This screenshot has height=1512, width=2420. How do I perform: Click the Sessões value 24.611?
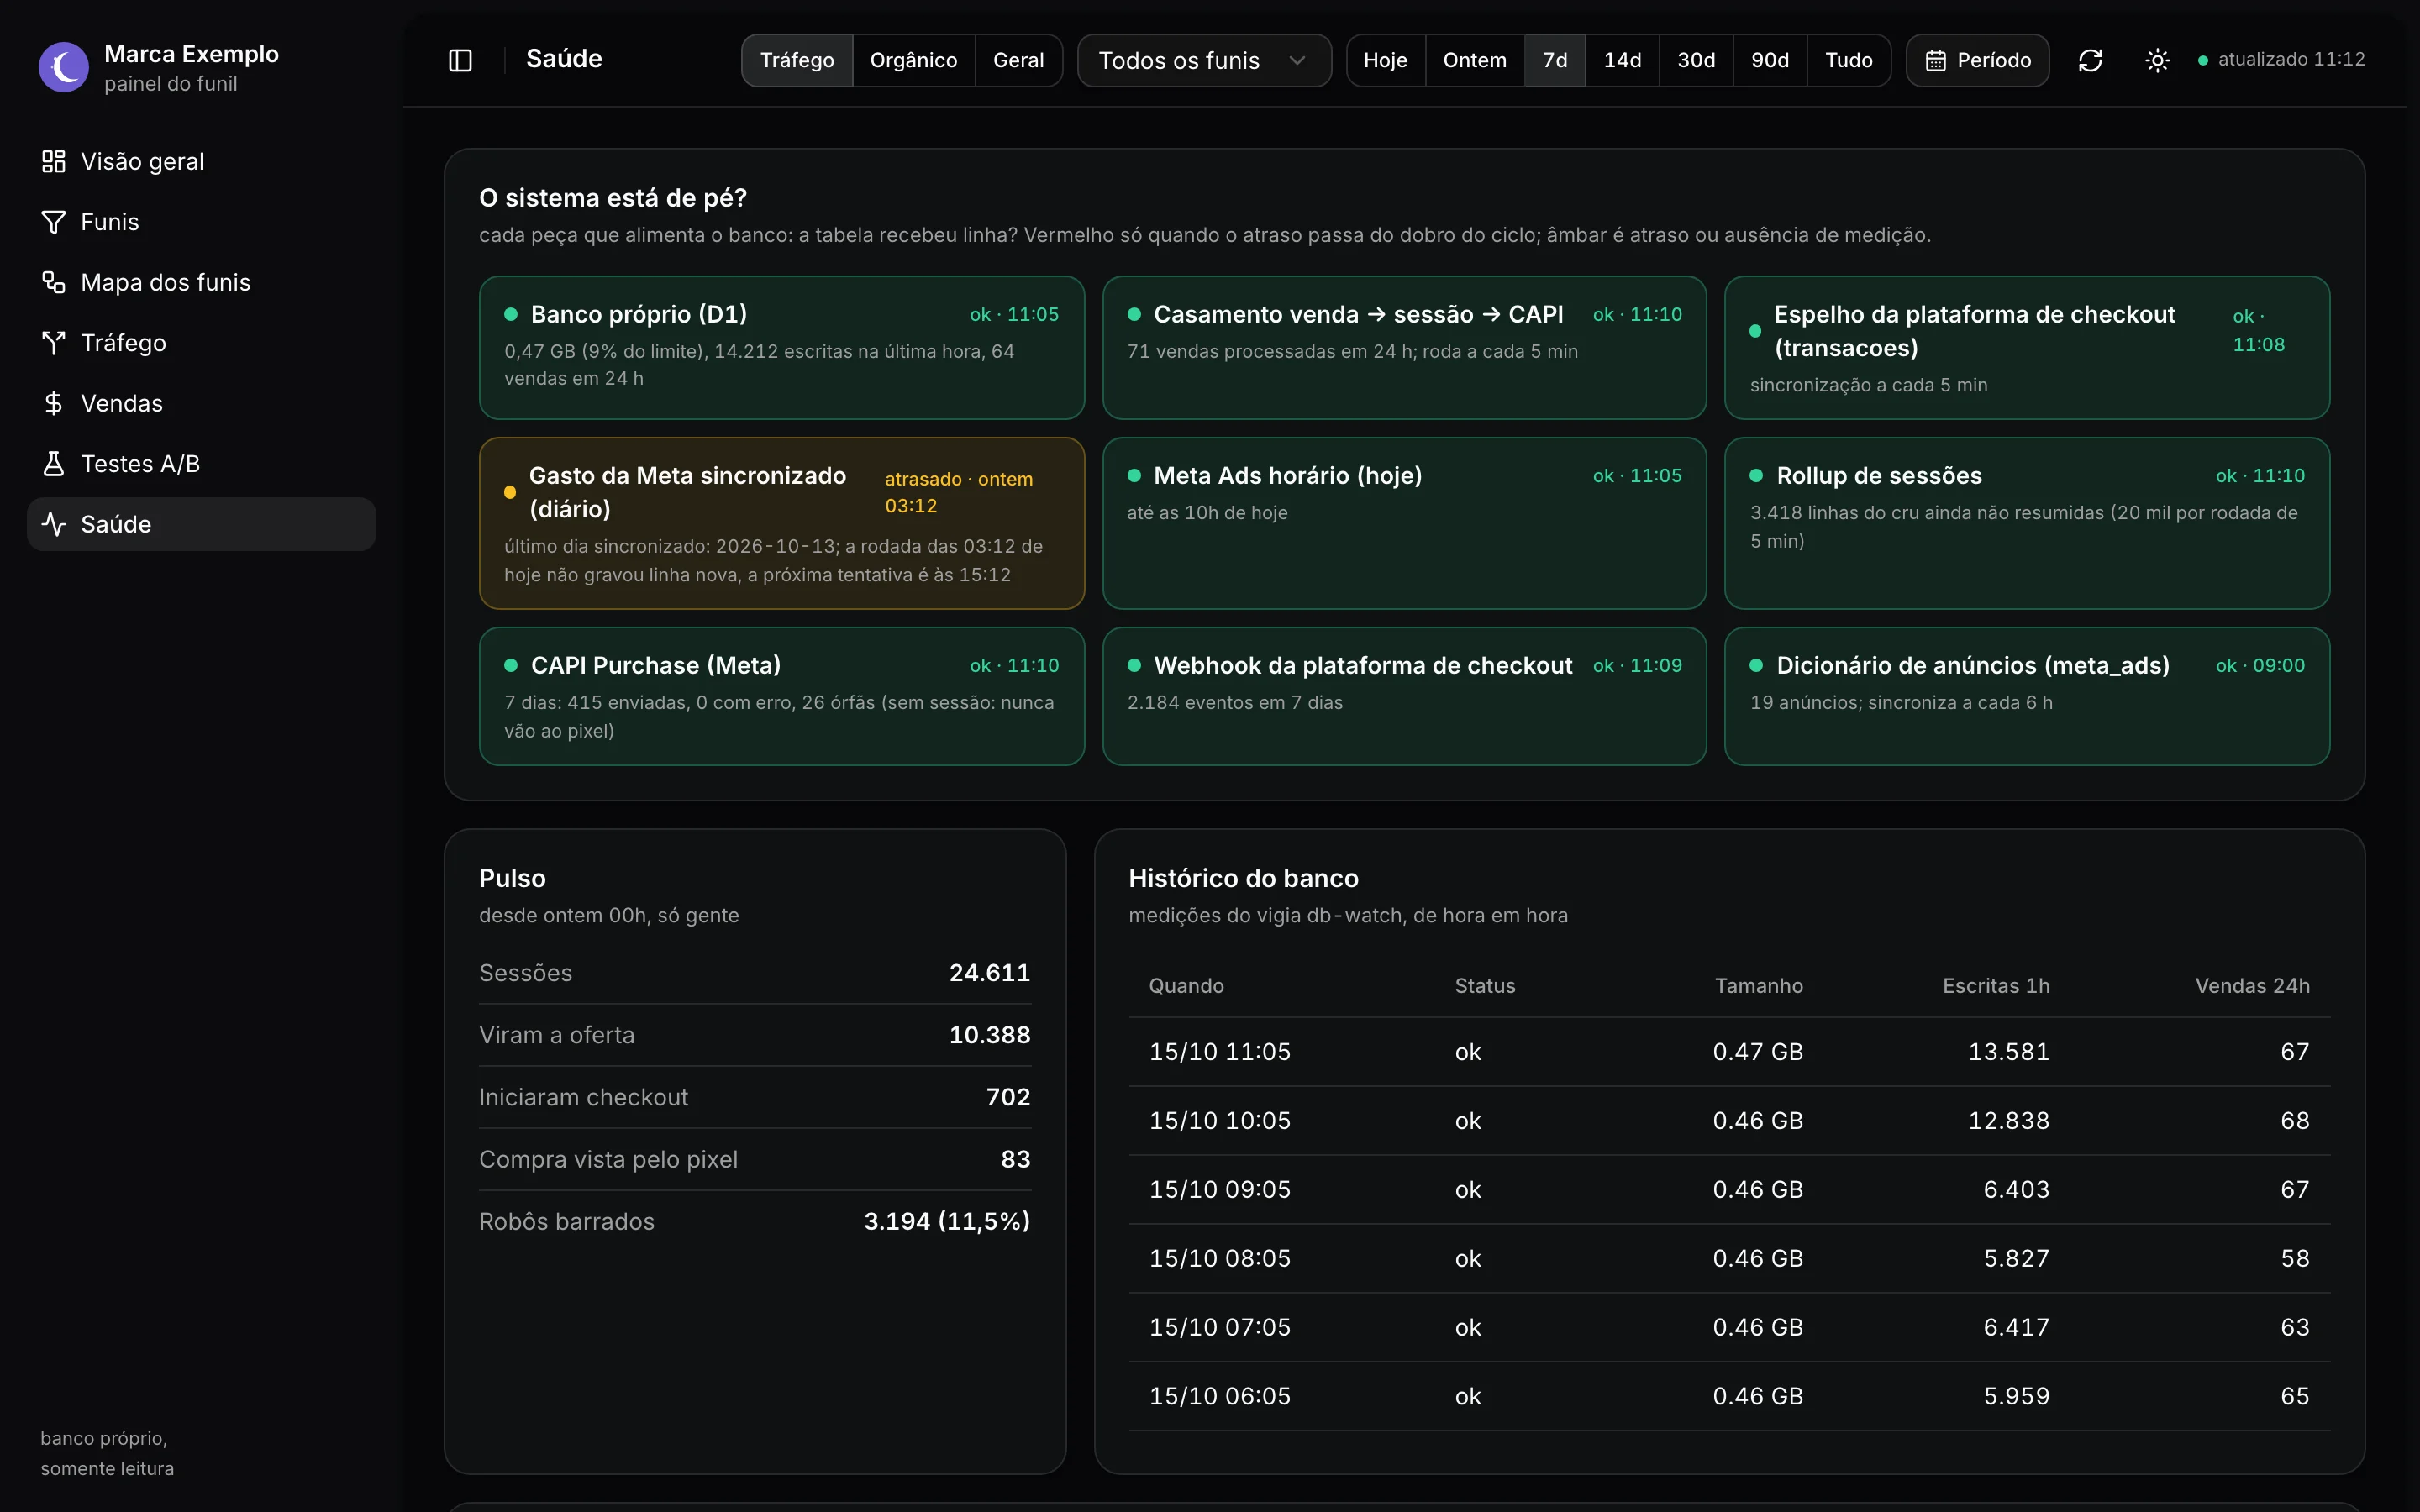click(989, 973)
